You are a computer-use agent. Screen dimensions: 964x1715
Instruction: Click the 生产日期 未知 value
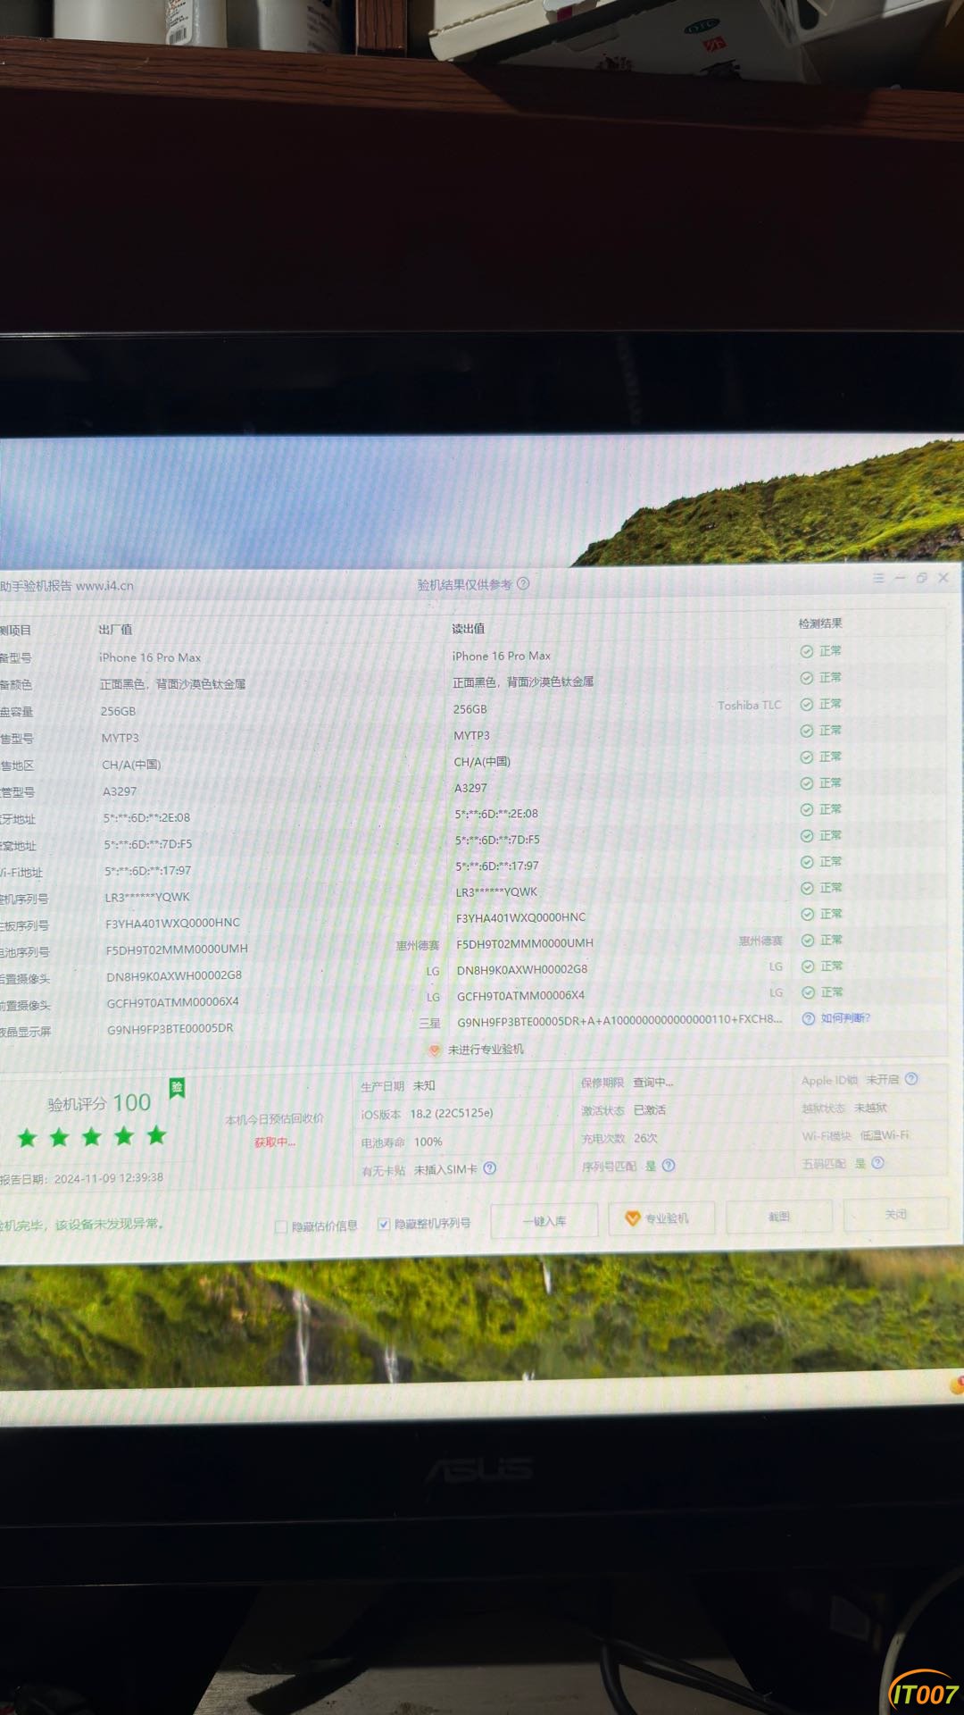(424, 1086)
